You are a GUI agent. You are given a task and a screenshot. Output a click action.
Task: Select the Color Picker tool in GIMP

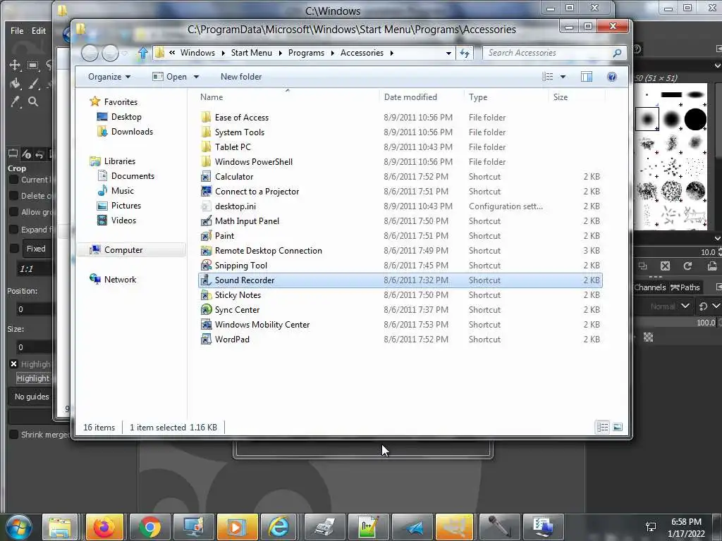click(15, 101)
